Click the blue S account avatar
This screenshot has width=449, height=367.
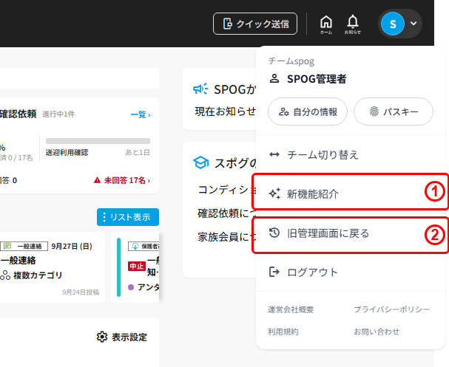393,24
